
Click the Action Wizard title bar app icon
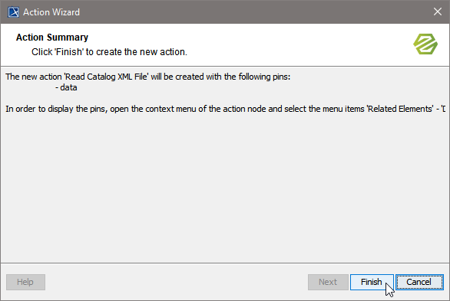[13, 12]
